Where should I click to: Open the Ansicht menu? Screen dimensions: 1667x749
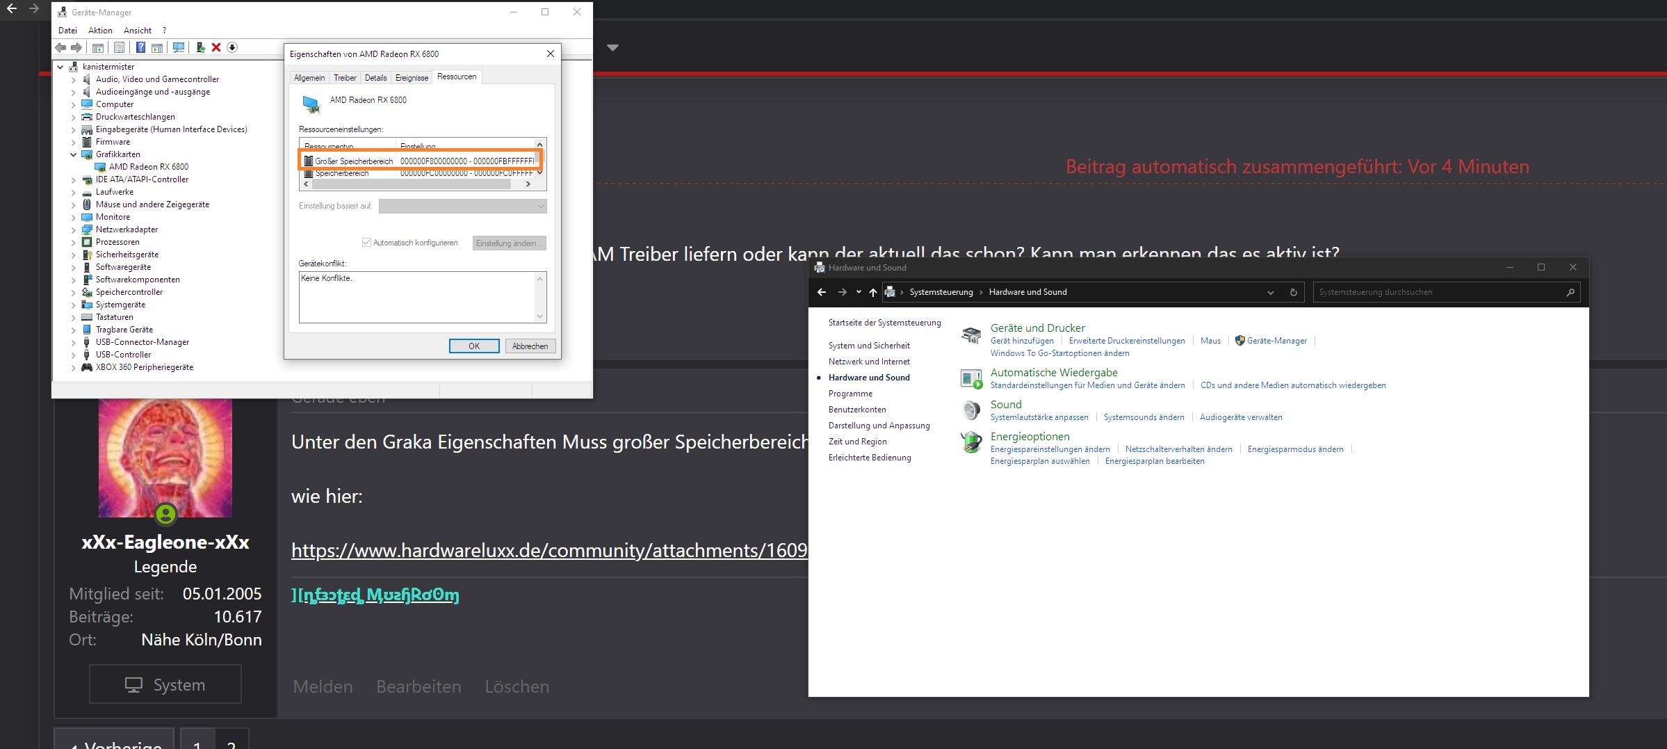(138, 31)
